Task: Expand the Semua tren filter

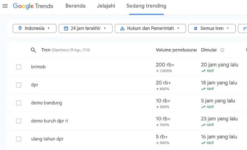Action: pos(212,29)
